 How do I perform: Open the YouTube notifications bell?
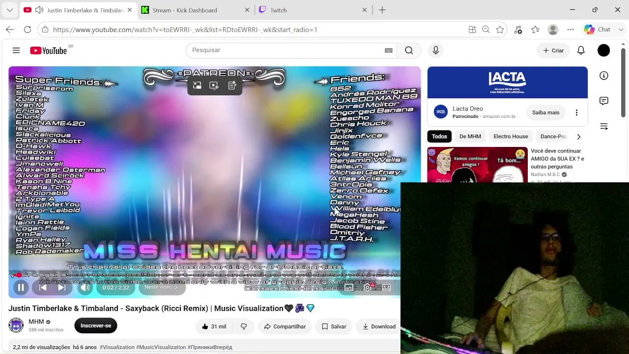coord(581,50)
